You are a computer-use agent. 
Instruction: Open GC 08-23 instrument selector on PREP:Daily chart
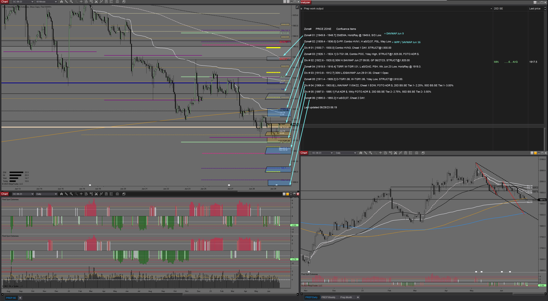click(322, 153)
